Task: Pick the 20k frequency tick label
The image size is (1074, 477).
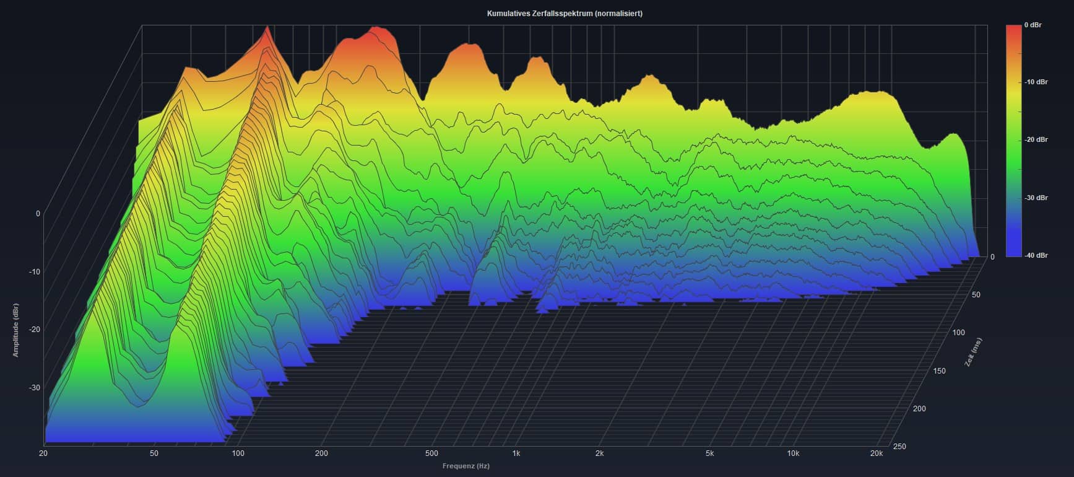Action: click(876, 453)
